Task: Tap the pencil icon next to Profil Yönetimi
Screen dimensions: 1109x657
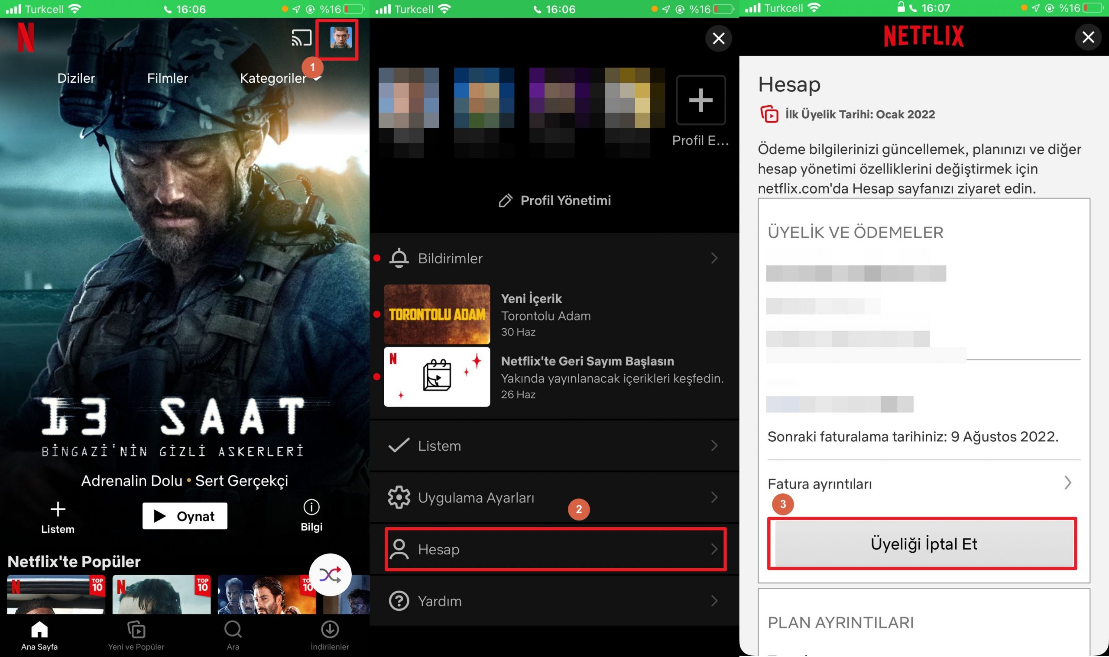Action: coord(506,201)
